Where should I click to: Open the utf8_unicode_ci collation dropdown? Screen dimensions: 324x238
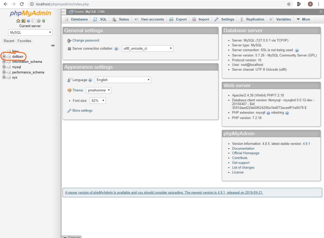coord(147,48)
